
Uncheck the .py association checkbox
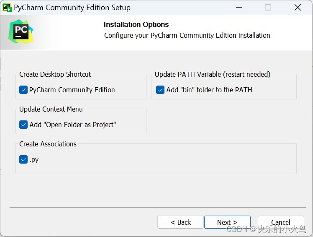23,159
